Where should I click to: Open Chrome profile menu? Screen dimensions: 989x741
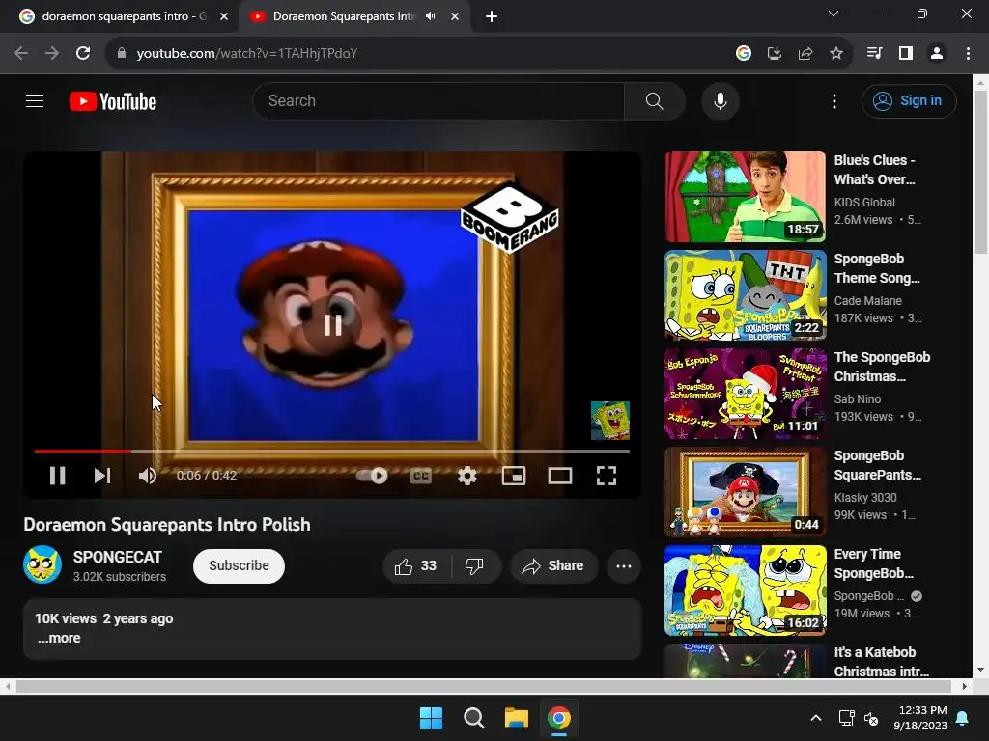pyautogui.click(x=937, y=54)
